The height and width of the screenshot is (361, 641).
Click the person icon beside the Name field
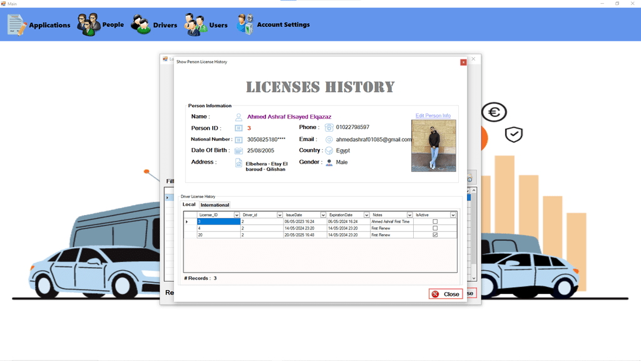[x=238, y=117]
